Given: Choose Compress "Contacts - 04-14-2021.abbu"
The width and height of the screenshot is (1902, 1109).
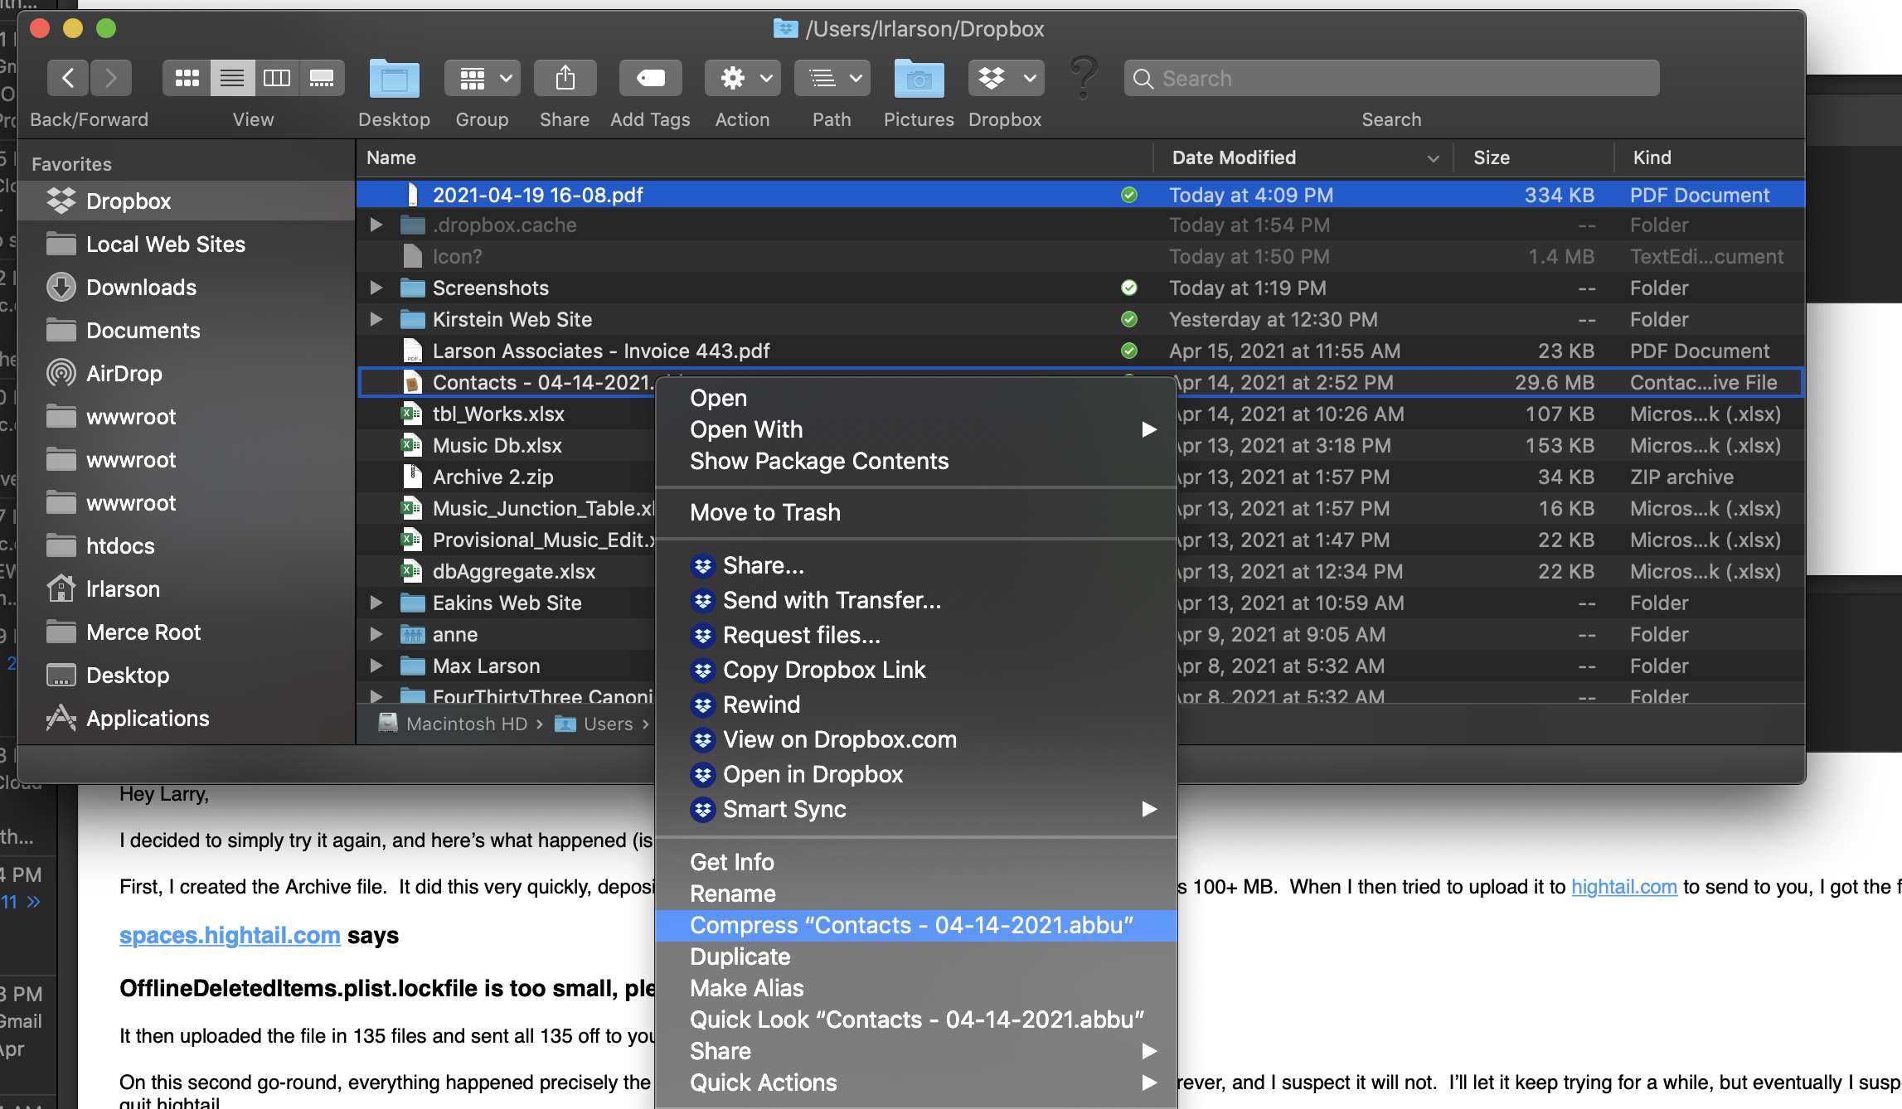Looking at the screenshot, I should 916,925.
